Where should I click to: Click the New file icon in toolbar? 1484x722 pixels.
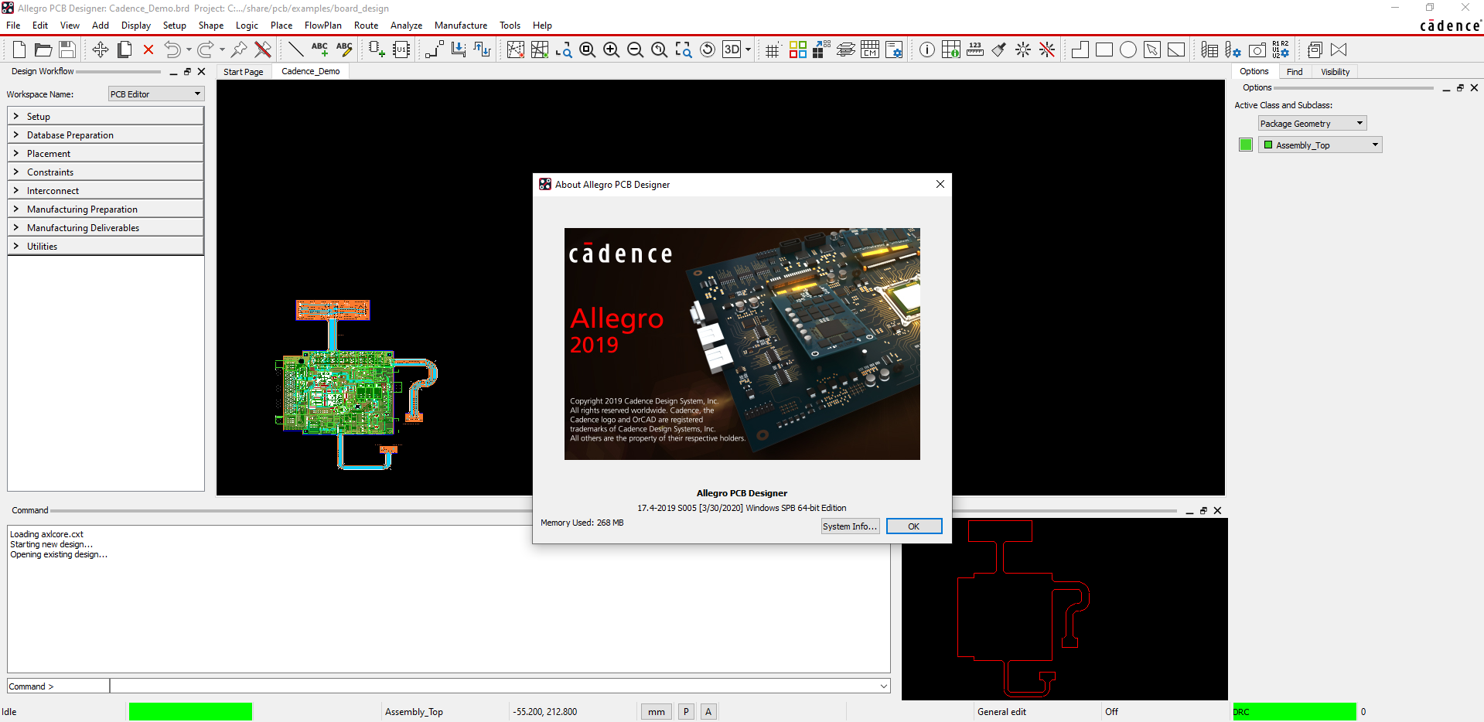(x=19, y=50)
